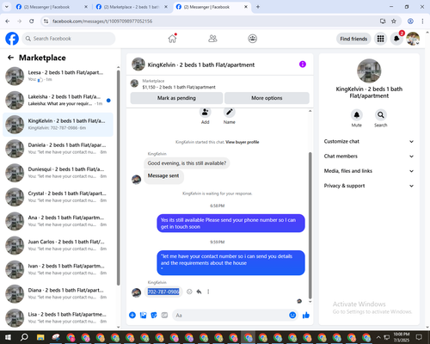Expand the Chat members section
The height and width of the screenshot is (344, 430).
(369, 157)
